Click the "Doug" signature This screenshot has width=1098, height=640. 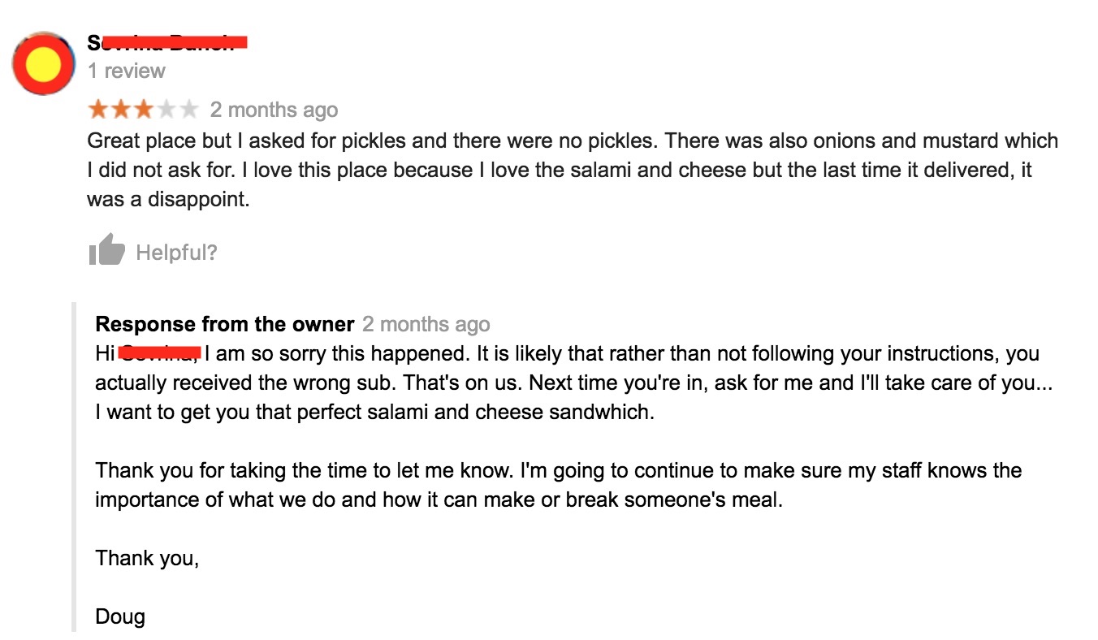(120, 616)
